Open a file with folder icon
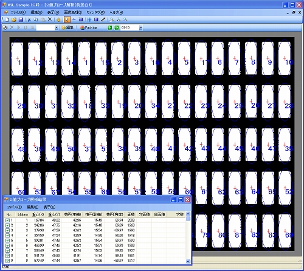Image resolution: width=304 pixels, height=271 pixels. point(14,19)
